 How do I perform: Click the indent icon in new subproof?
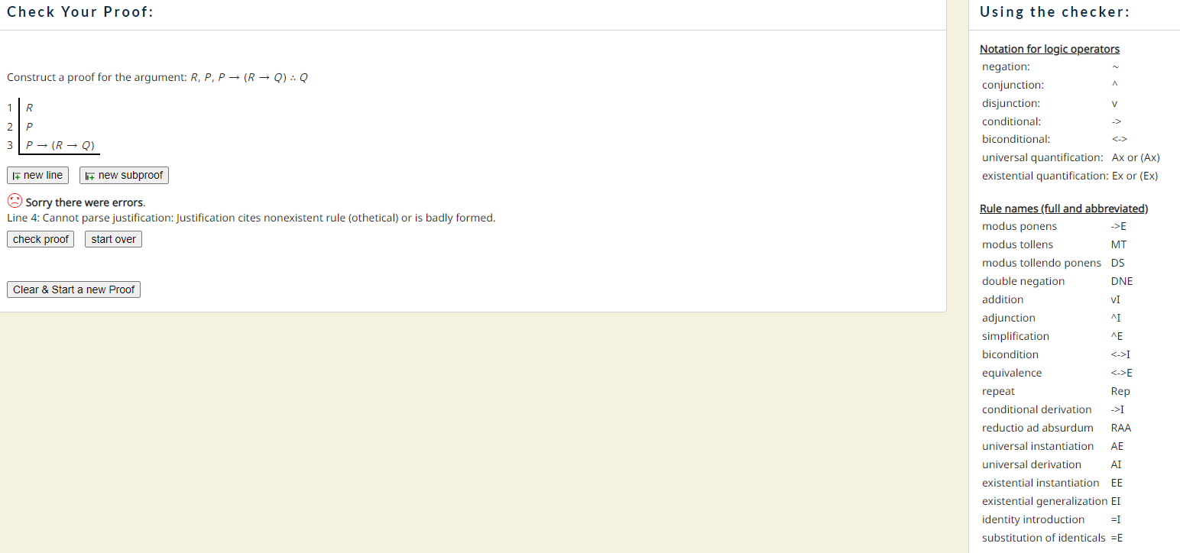90,176
